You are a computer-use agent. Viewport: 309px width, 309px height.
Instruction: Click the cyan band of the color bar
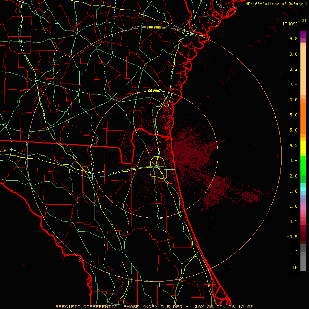303,189
